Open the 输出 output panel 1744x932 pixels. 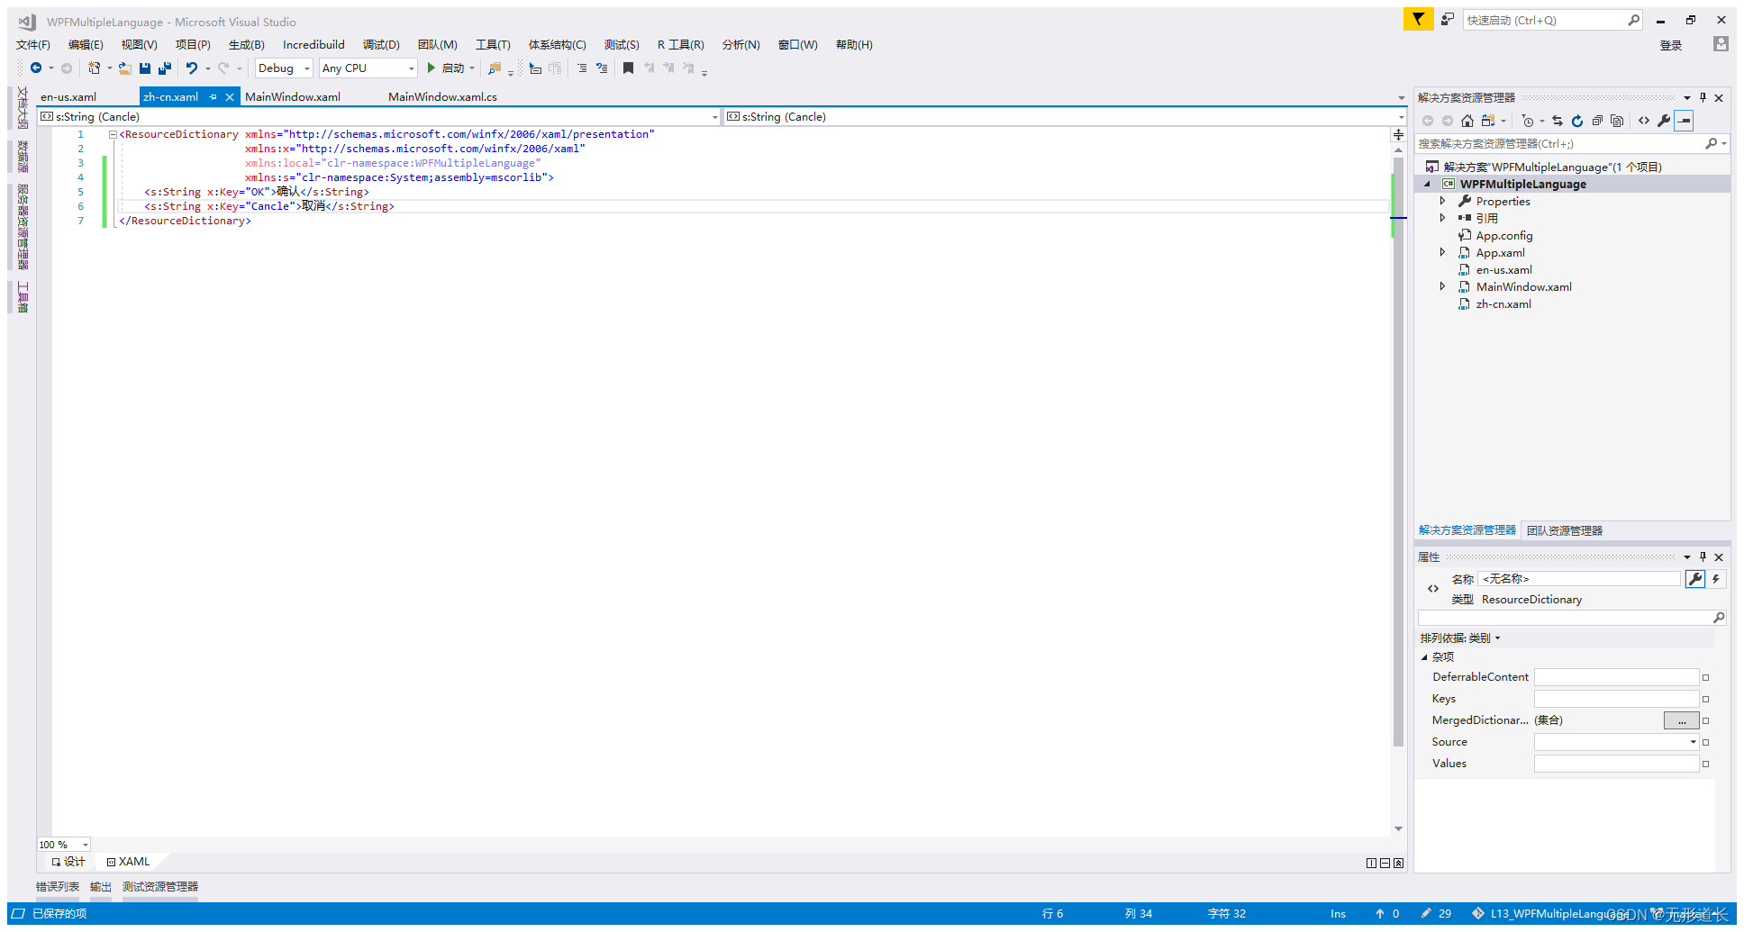[x=101, y=887]
